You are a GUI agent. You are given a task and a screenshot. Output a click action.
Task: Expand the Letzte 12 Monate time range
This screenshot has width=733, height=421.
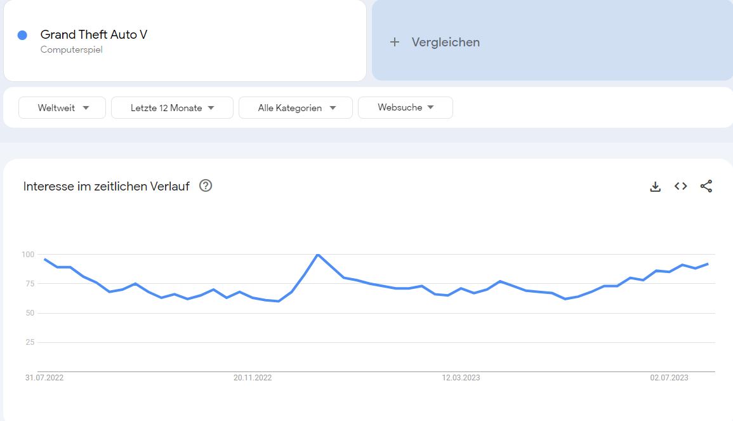click(x=172, y=108)
